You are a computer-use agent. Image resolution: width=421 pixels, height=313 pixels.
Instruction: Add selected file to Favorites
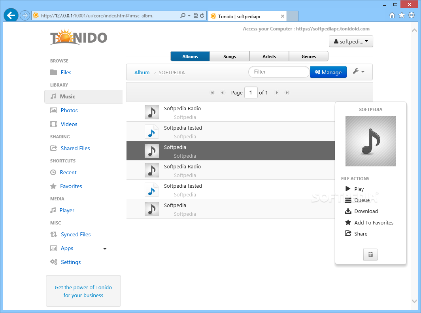point(369,222)
